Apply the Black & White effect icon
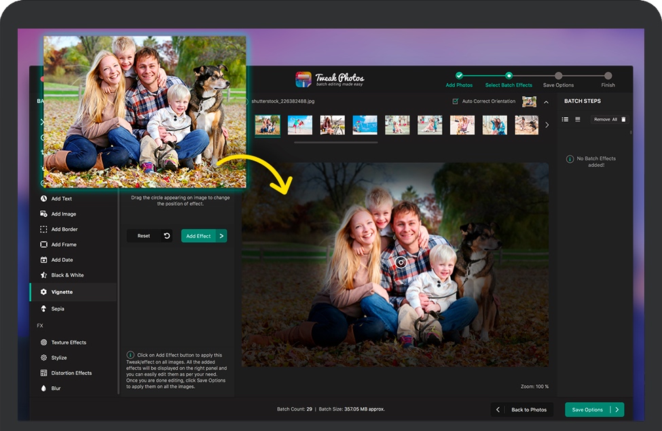The image size is (662, 431). coord(43,275)
